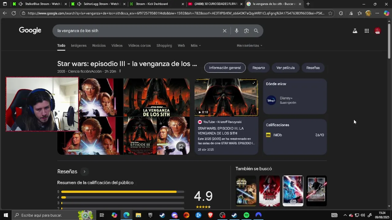The width and height of the screenshot is (392, 220).
Task: Launch Spotify from the taskbar
Action: pyautogui.click(x=246, y=215)
